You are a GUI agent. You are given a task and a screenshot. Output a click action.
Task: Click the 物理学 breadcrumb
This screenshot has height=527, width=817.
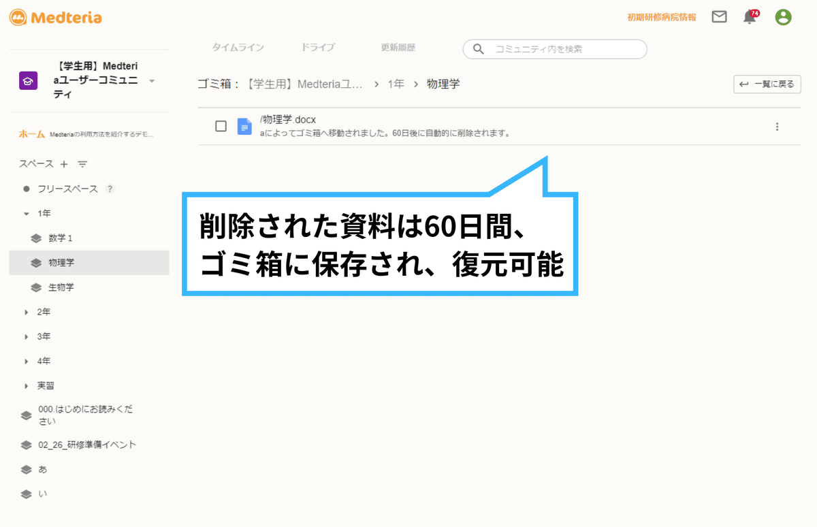[443, 84]
